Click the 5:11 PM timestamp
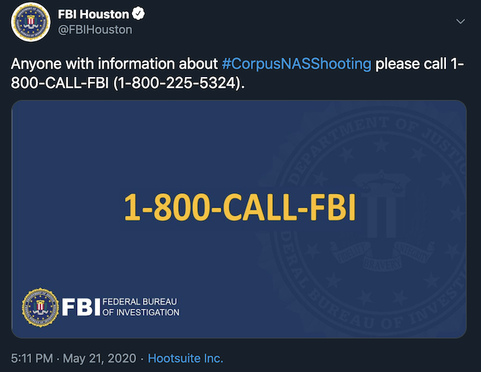 (x=32, y=358)
